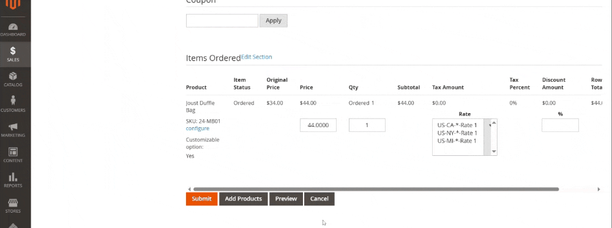612x228 pixels.
Task: Select US-NY-*-Rate 1 in Rate list
Action: (x=457, y=133)
